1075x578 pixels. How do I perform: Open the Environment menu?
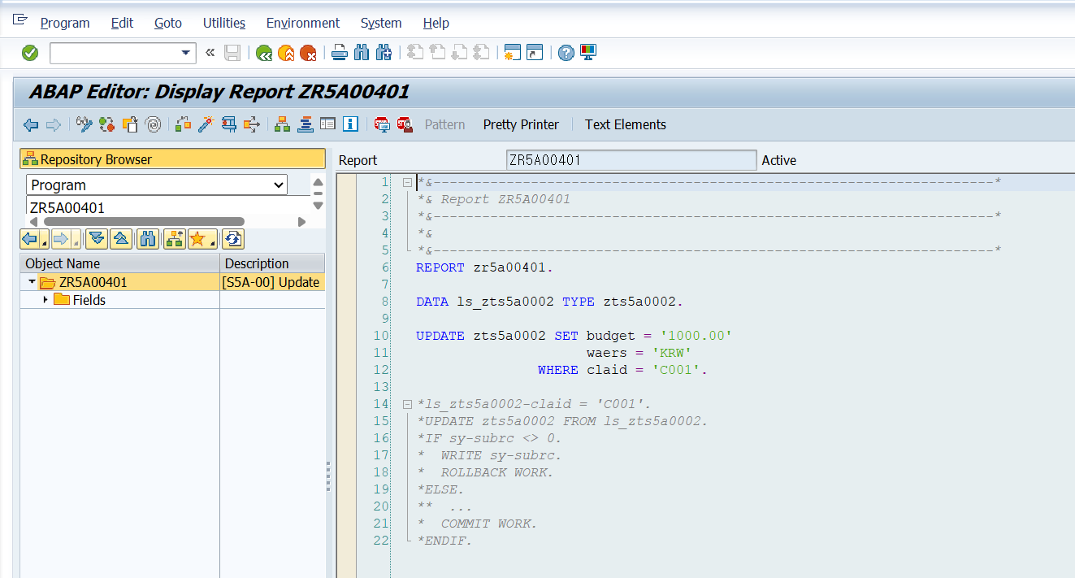pos(303,23)
